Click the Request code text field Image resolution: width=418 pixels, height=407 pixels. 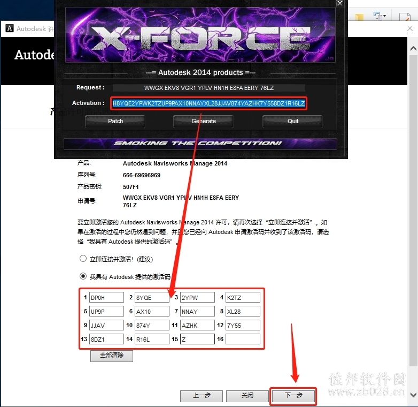[209, 88]
